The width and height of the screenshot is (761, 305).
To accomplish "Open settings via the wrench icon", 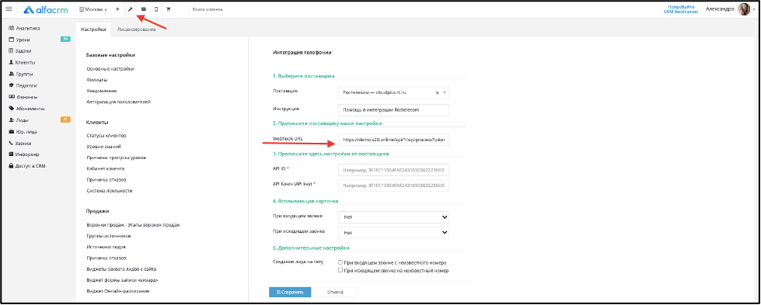I will [x=130, y=9].
